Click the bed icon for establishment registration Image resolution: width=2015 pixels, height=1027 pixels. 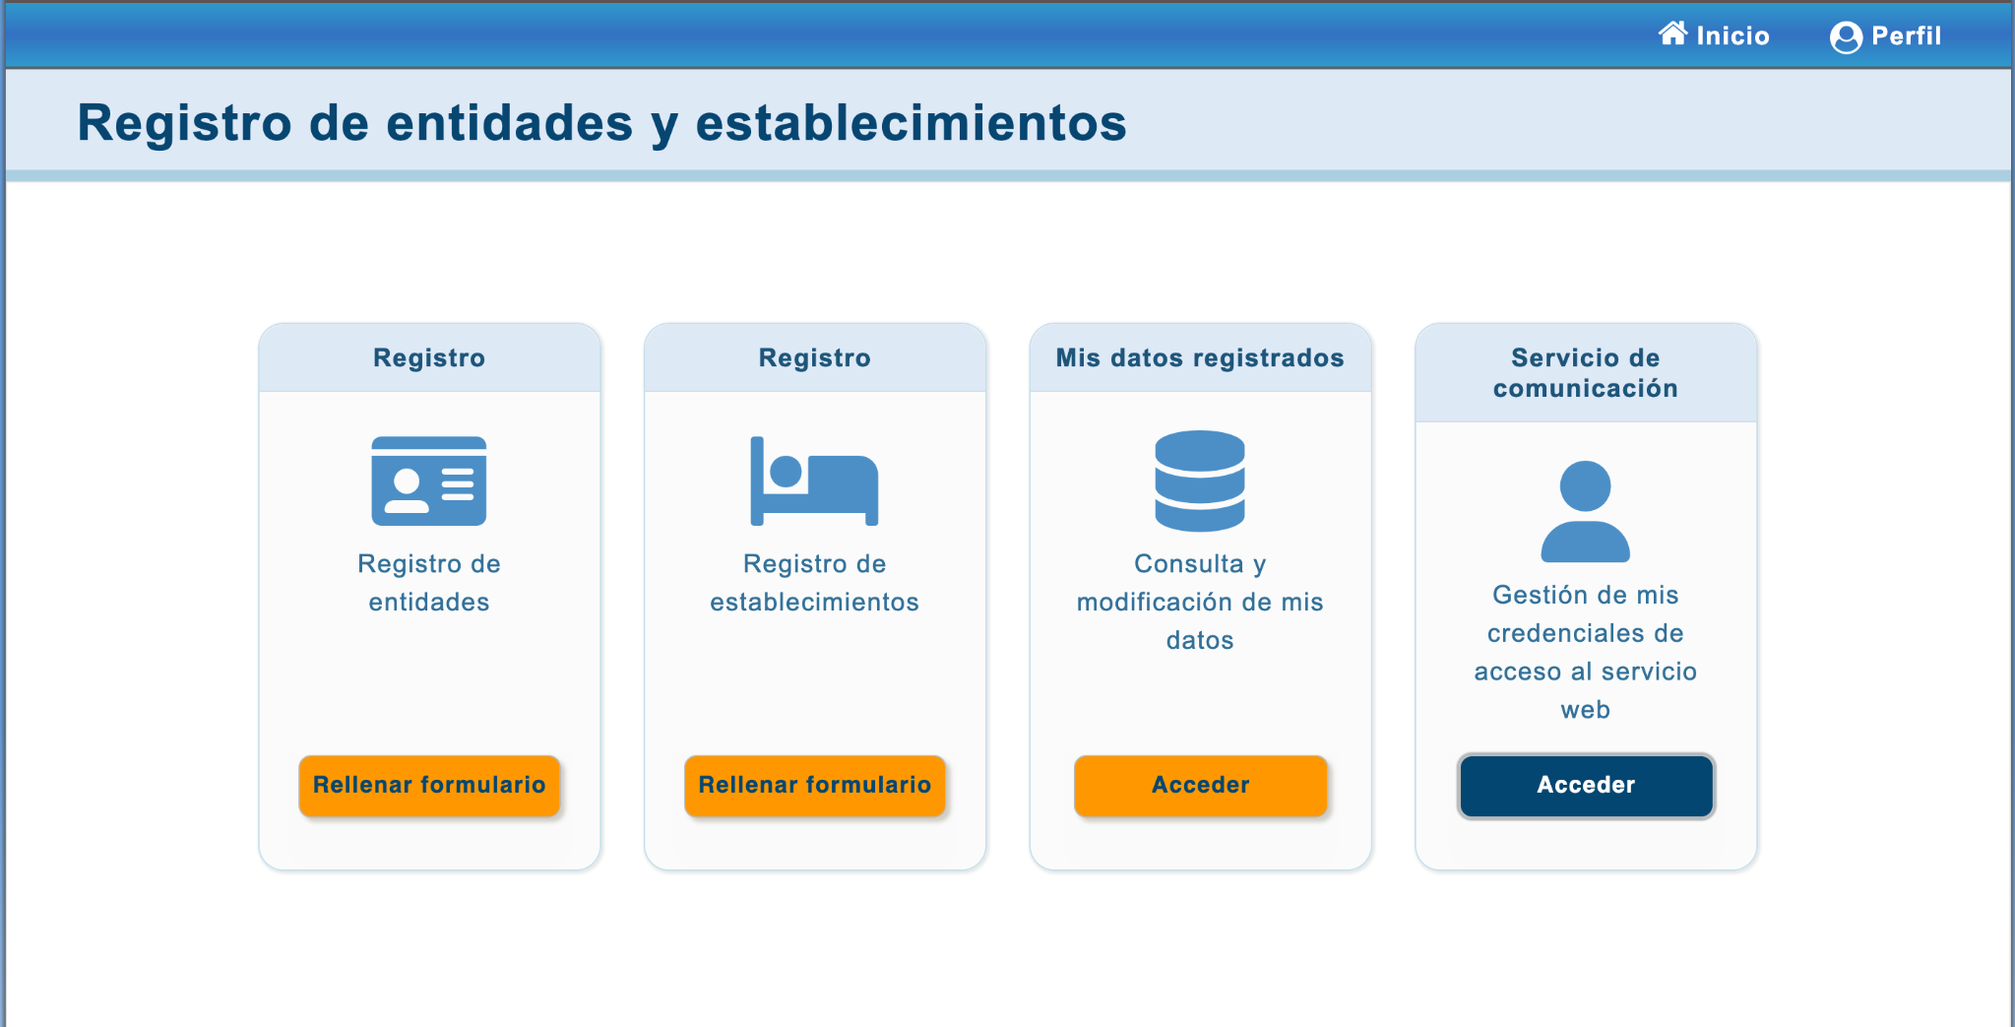(814, 481)
